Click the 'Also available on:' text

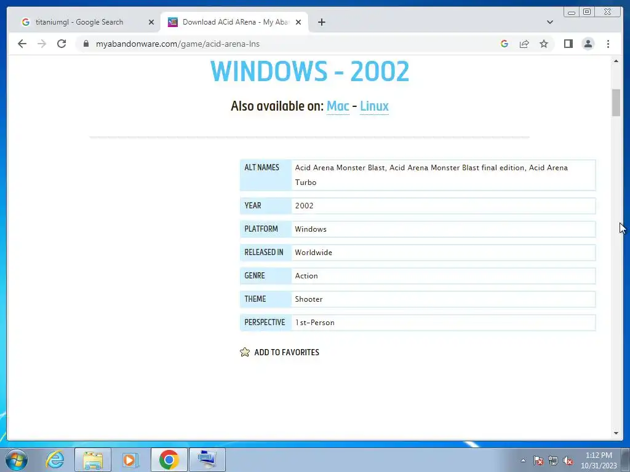(x=277, y=106)
